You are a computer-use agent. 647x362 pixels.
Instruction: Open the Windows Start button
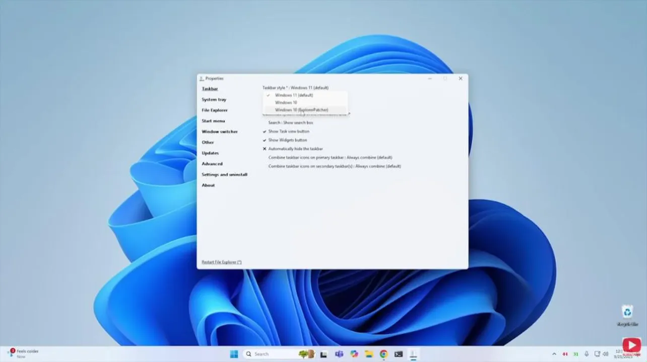(234, 354)
